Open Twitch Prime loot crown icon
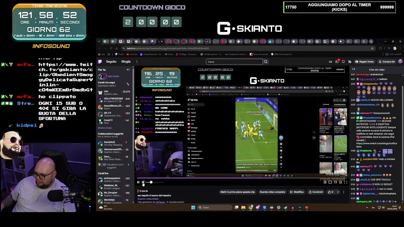 330,62
